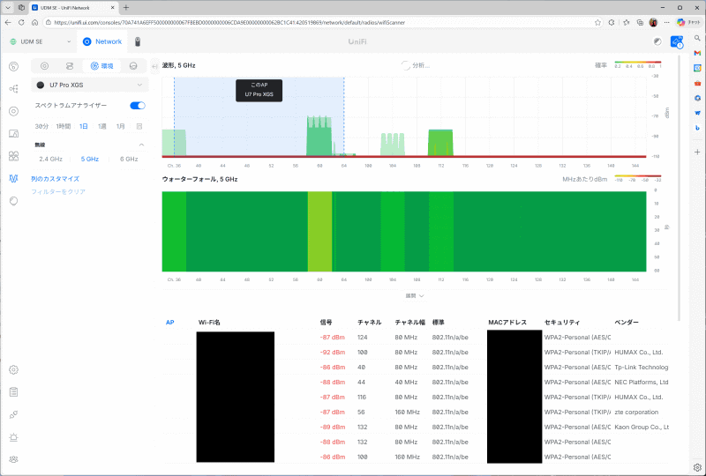Open browser extensions puzzle icon
This screenshot has height=476, width=706.
(x=612, y=22)
